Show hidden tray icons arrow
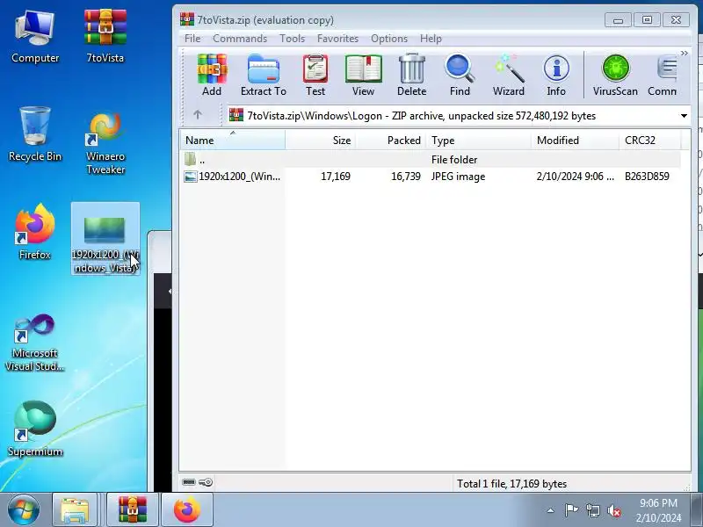703x527 pixels. (x=551, y=510)
